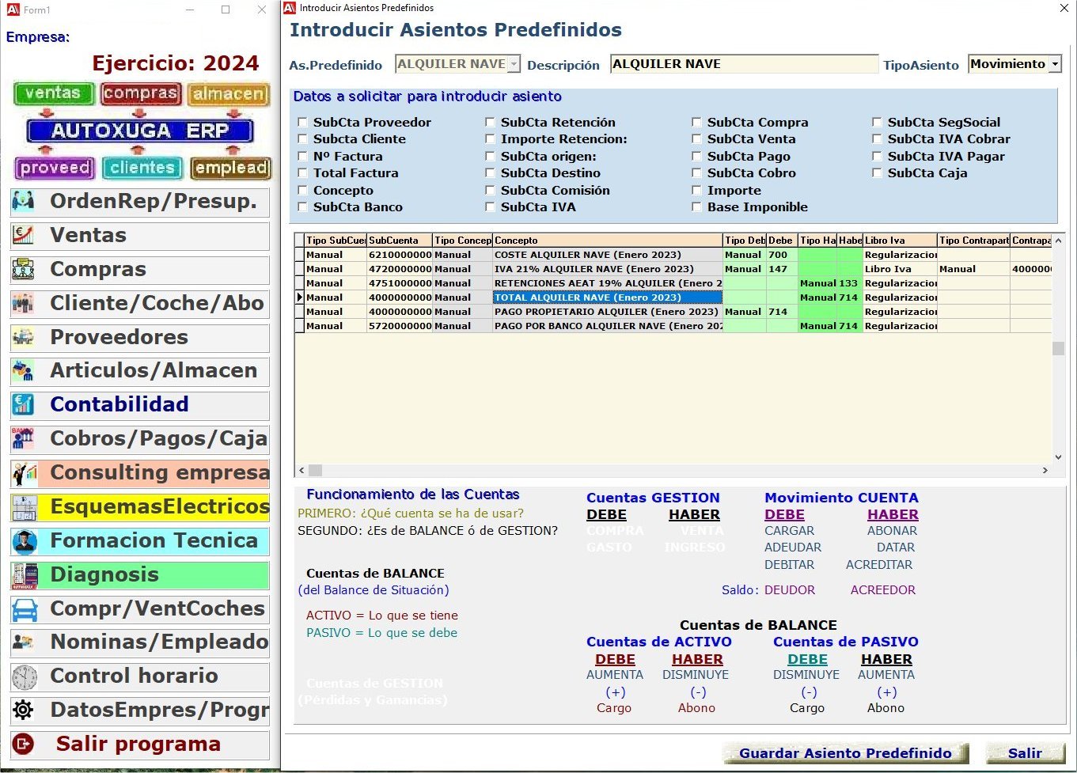
Task: Tick the Base Imponible checkbox
Action: (696, 207)
